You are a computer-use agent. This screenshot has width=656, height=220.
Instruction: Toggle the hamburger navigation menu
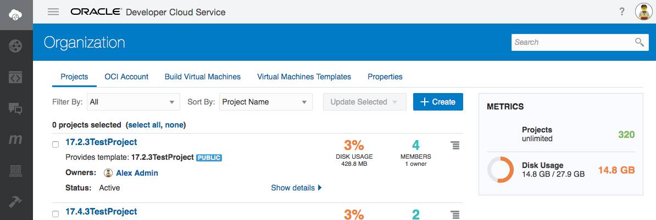tap(53, 11)
